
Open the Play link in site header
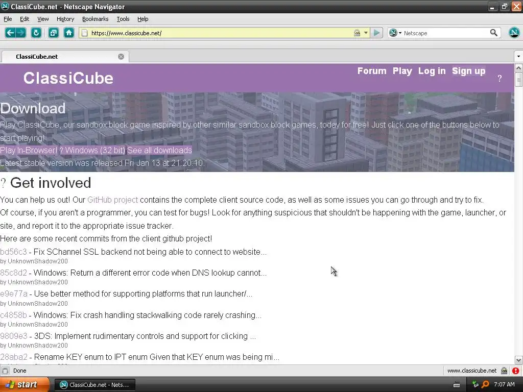pyautogui.click(x=402, y=71)
